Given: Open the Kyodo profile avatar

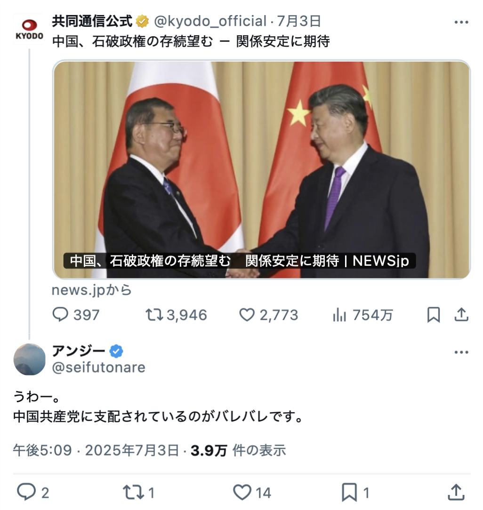Looking at the screenshot, I should [29, 29].
